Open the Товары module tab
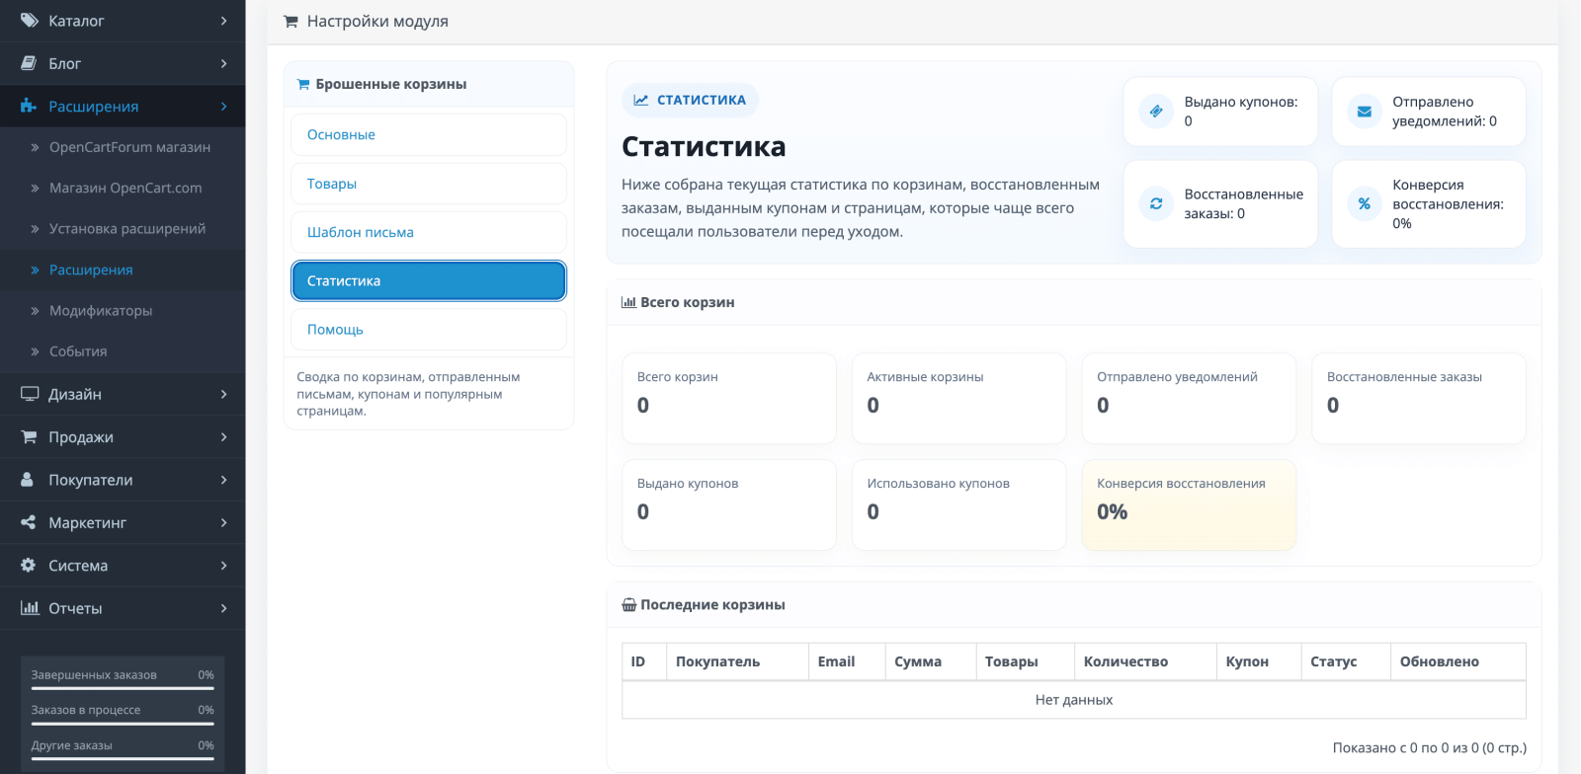 pos(429,184)
